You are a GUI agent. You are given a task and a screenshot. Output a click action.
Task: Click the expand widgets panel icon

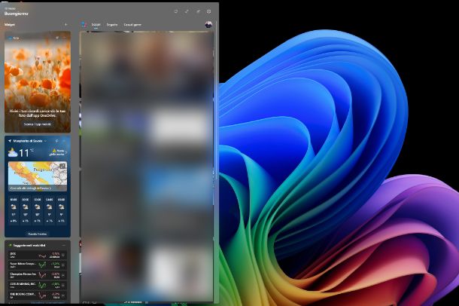click(187, 11)
